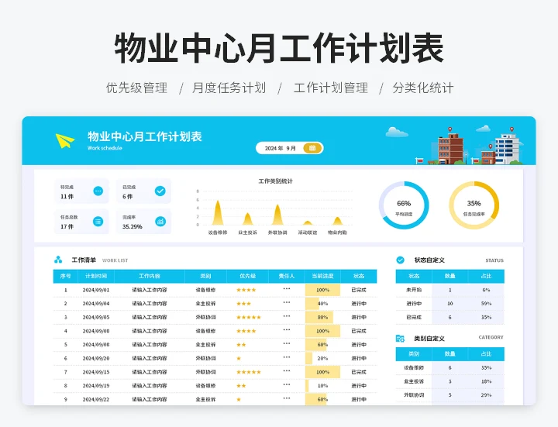Click the yellow paper plane logo
Screen dimensions: 558x427
(65, 141)
